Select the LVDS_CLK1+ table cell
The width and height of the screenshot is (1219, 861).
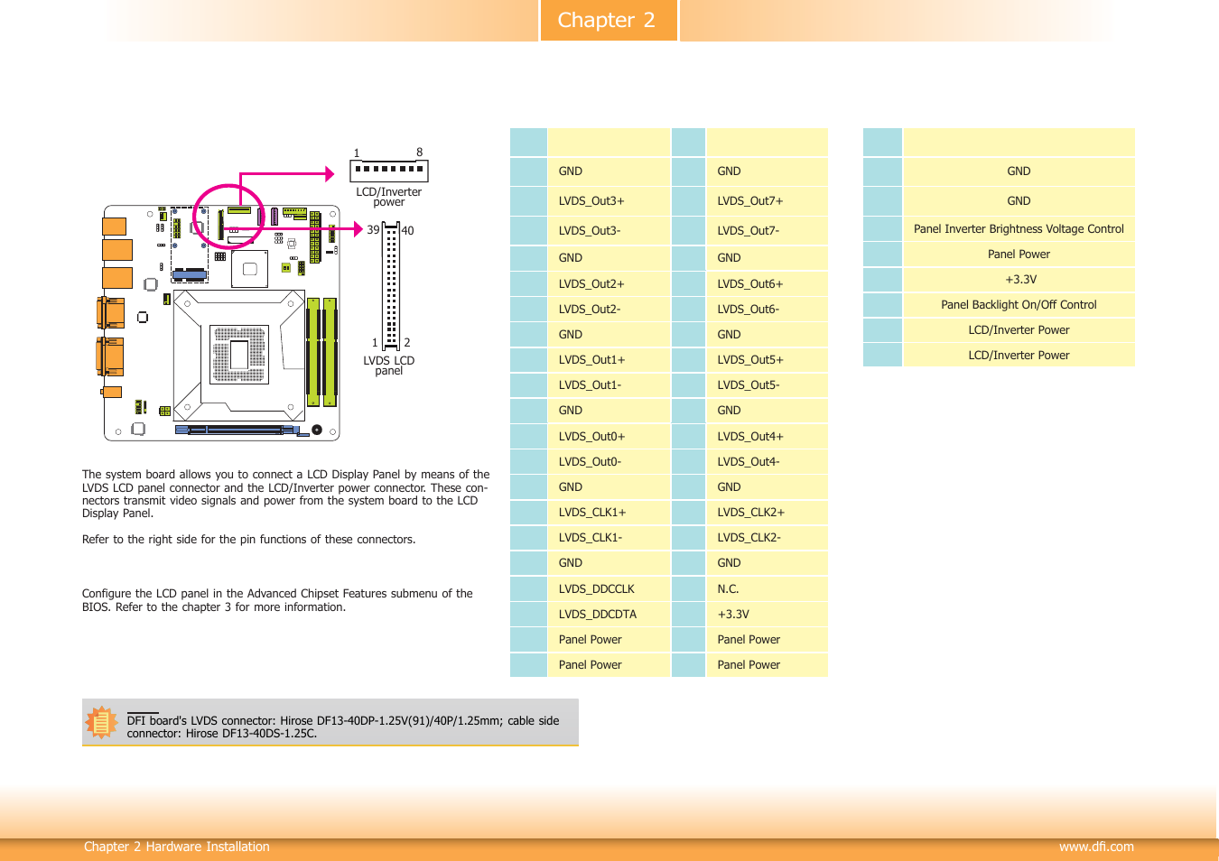point(609,513)
